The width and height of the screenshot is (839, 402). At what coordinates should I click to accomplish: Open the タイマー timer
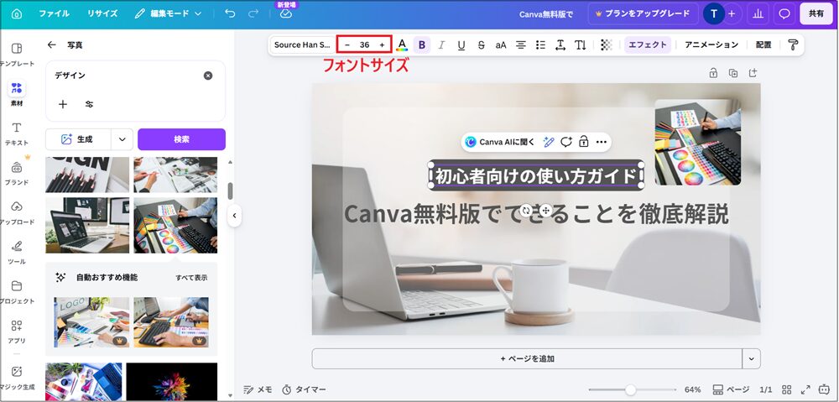tap(304, 389)
